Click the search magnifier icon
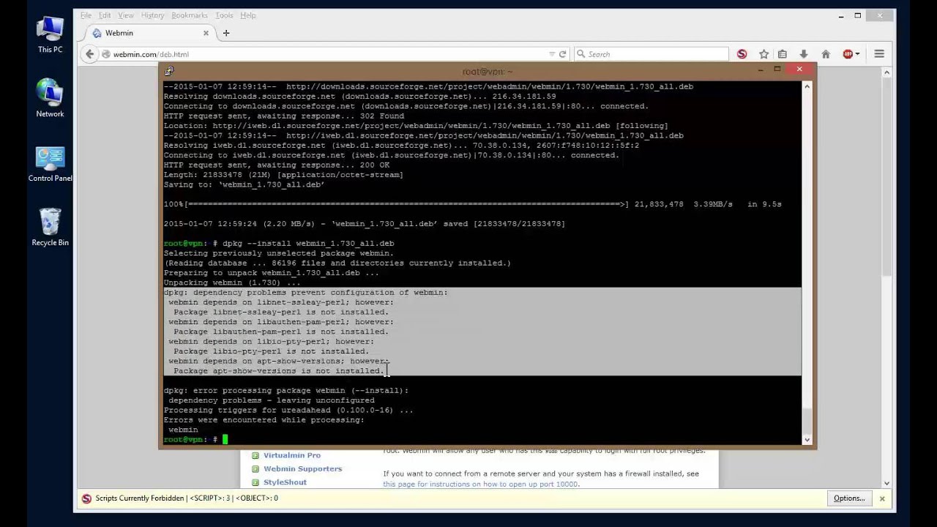The height and width of the screenshot is (527, 937). (x=581, y=54)
